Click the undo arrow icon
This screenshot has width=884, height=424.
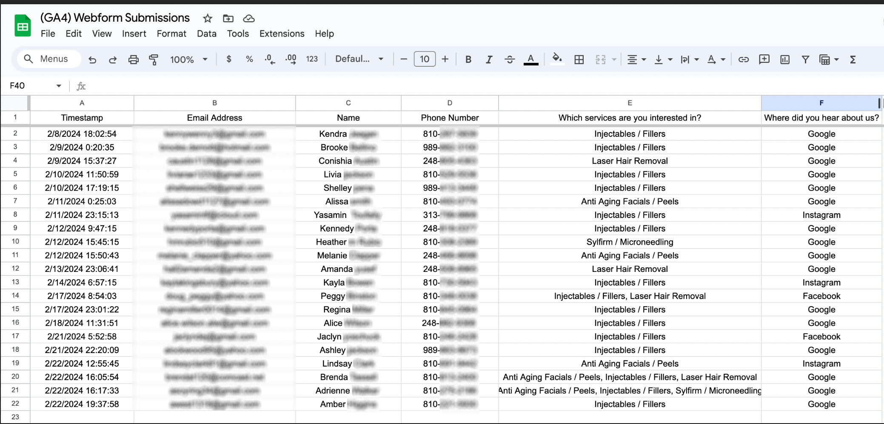point(92,59)
